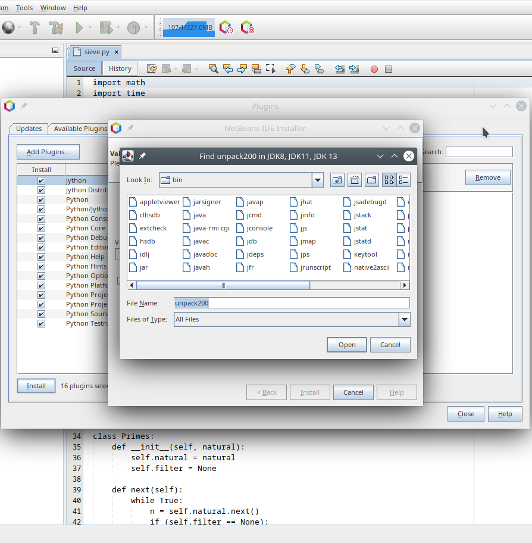Uncheck the Python Core plugin checkbox
Viewport: 532px width, 543px height.
[x=41, y=228]
